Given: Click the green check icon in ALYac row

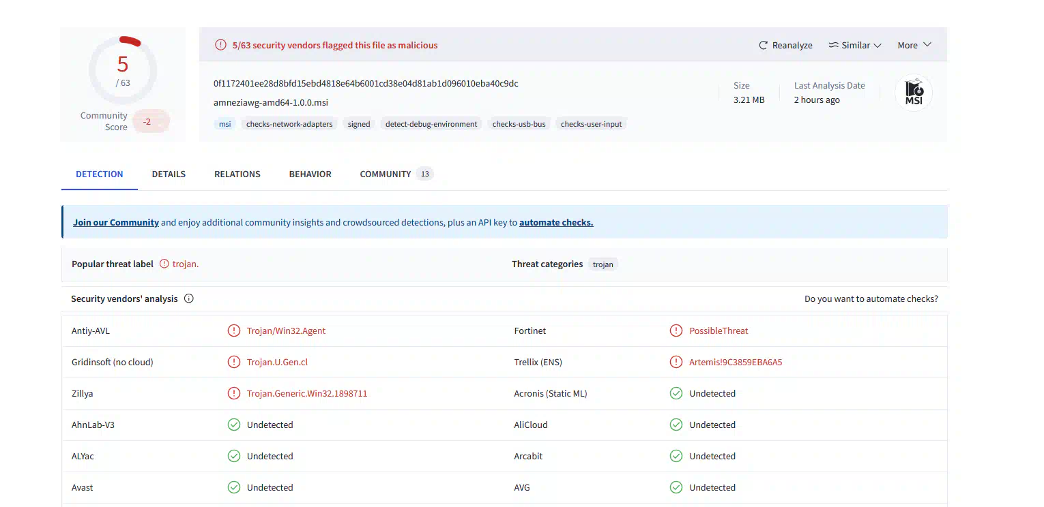Looking at the screenshot, I should click(x=234, y=456).
